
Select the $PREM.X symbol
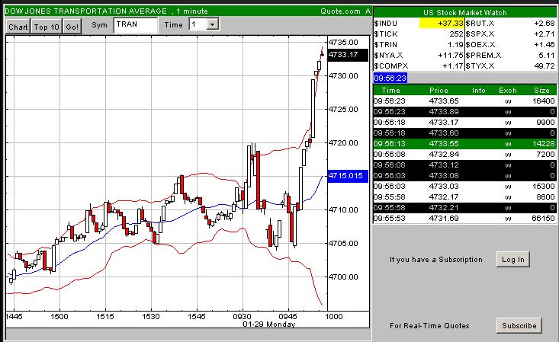point(484,56)
